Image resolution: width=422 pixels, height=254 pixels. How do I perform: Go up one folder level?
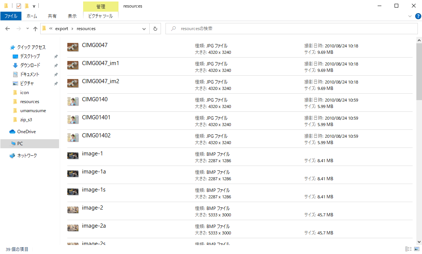35,29
